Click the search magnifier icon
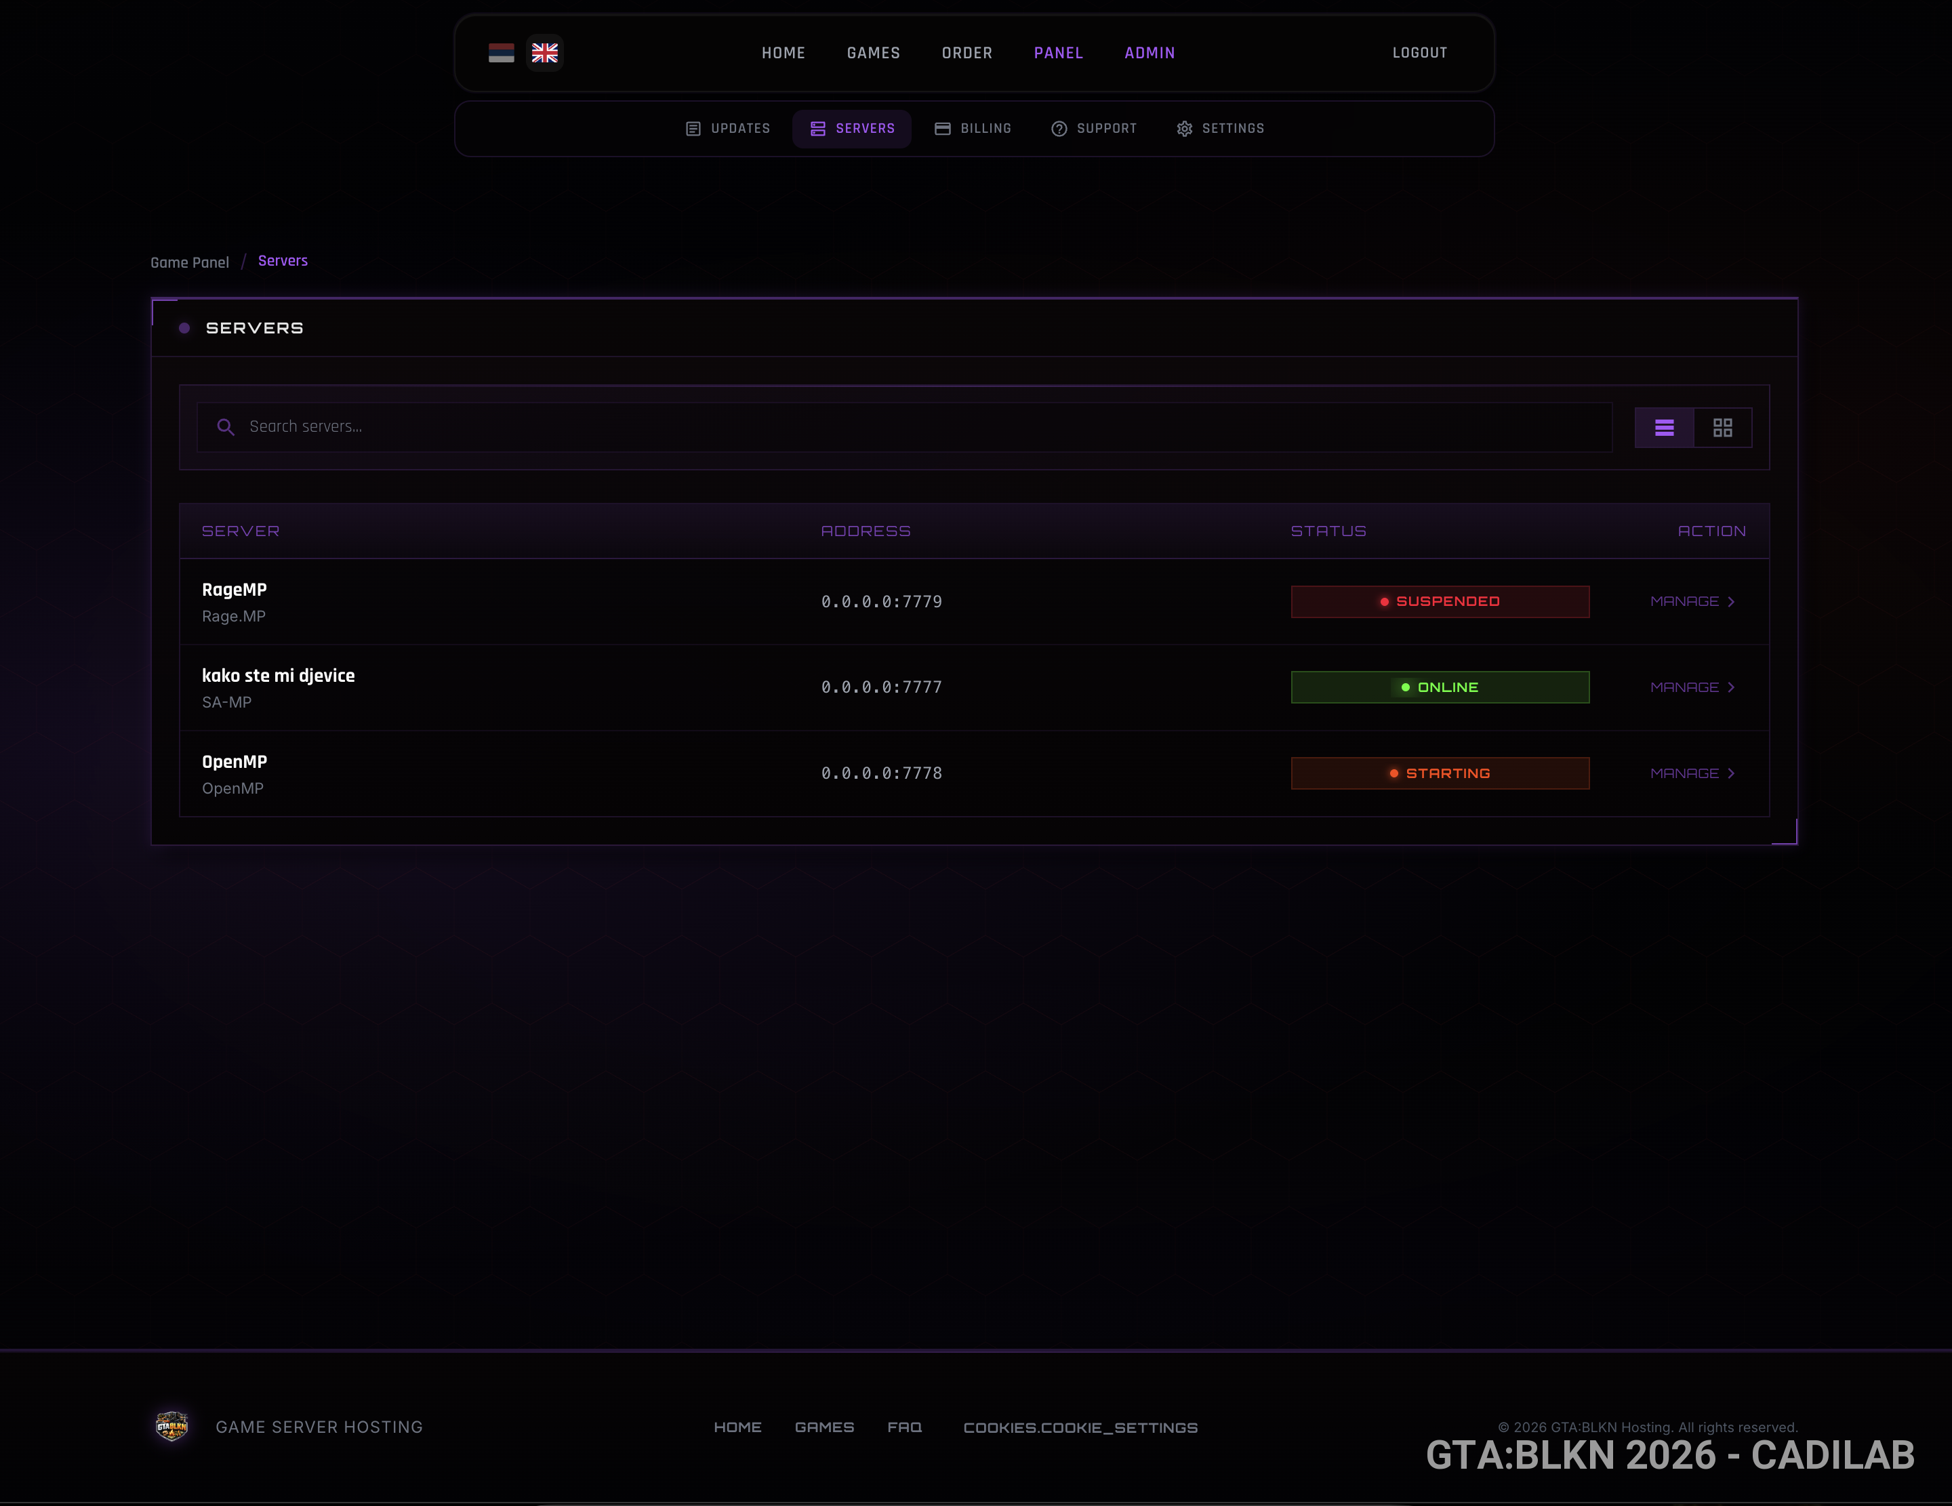Viewport: 1952px width, 1506px height. [x=226, y=427]
